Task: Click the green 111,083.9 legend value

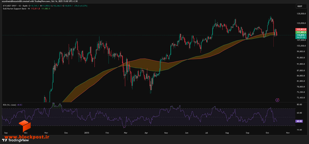Action: (45, 9)
